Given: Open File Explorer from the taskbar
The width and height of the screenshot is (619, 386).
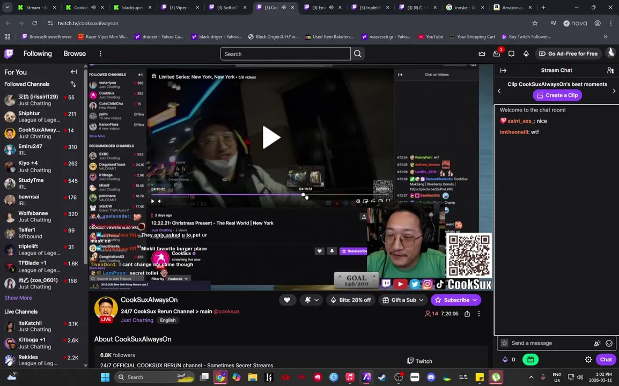Looking at the screenshot, I should (253, 377).
